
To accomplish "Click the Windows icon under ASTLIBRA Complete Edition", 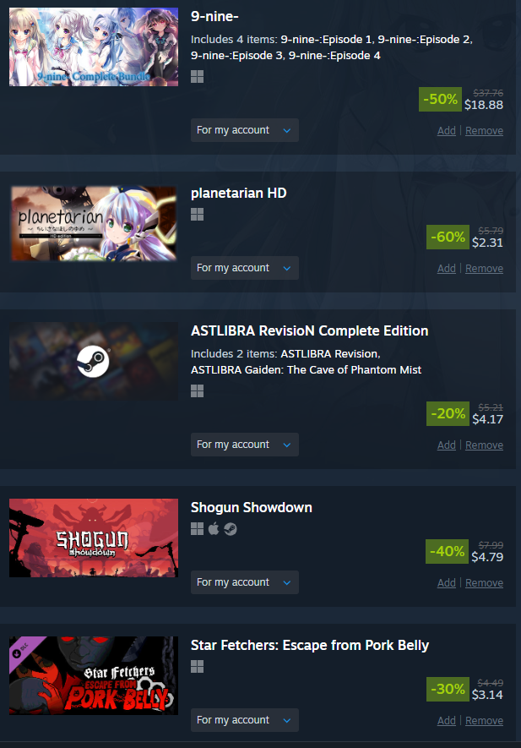I will click(197, 391).
